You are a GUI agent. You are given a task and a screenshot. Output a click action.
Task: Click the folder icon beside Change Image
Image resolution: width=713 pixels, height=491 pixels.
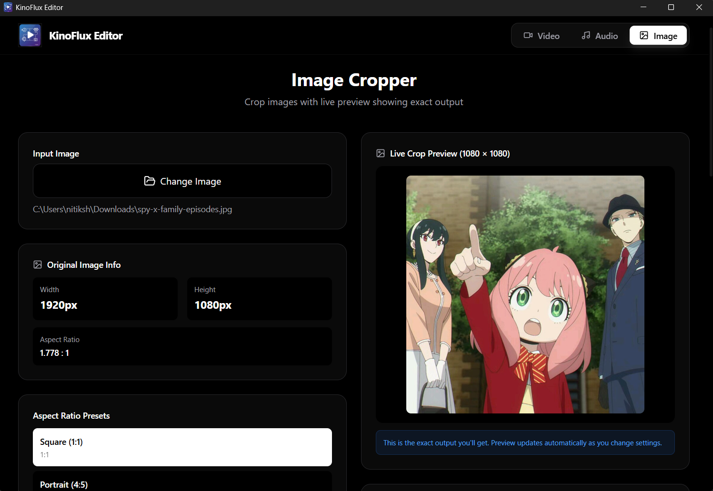(150, 181)
